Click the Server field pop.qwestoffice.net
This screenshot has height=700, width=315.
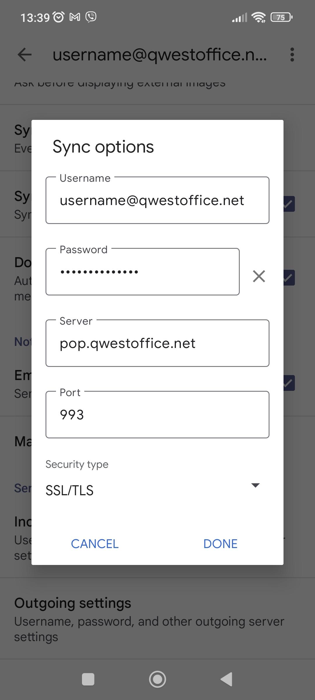(157, 343)
